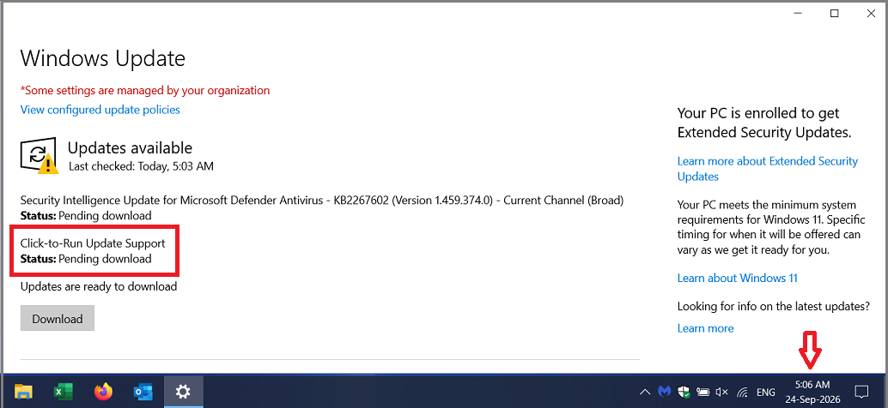Show hidden system tray icons
888x408 pixels.
[x=645, y=392]
